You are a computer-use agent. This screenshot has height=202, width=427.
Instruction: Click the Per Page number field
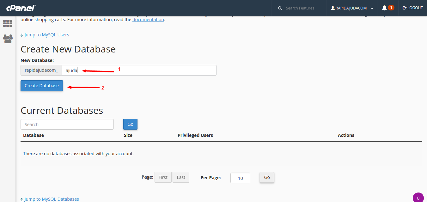pos(240,178)
